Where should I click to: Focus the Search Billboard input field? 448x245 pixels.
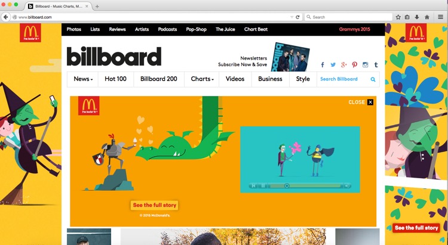pyautogui.click(x=343, y=79)
